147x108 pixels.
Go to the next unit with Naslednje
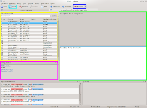click(x=67, y=7)
